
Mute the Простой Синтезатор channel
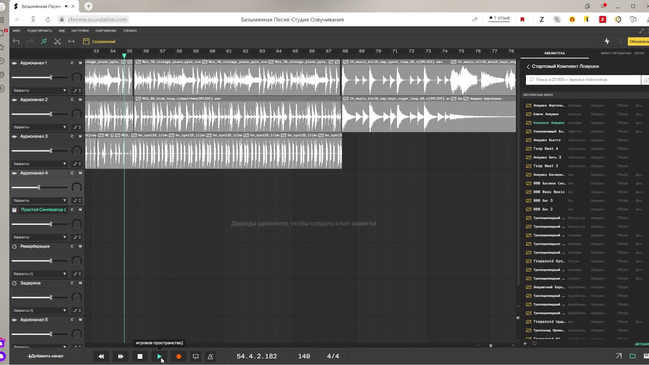[80, 210]
